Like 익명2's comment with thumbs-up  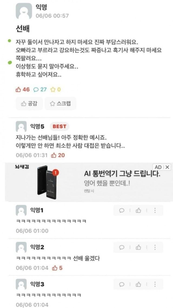[x=138, y=247]
